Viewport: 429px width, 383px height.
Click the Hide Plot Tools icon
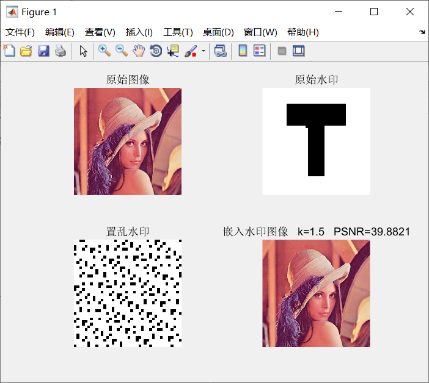(x=282, y=51)
